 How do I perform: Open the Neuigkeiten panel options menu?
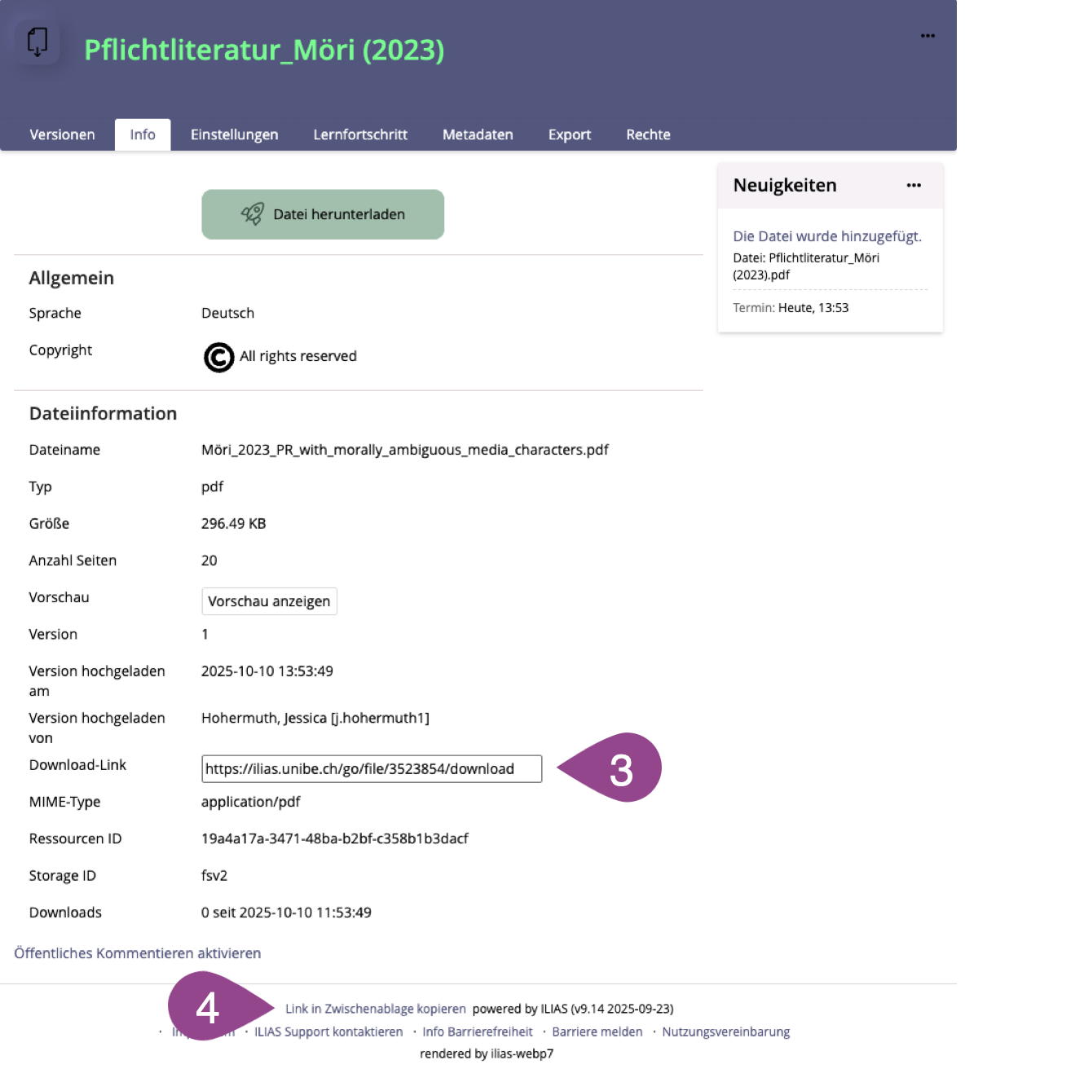point(914,186)
